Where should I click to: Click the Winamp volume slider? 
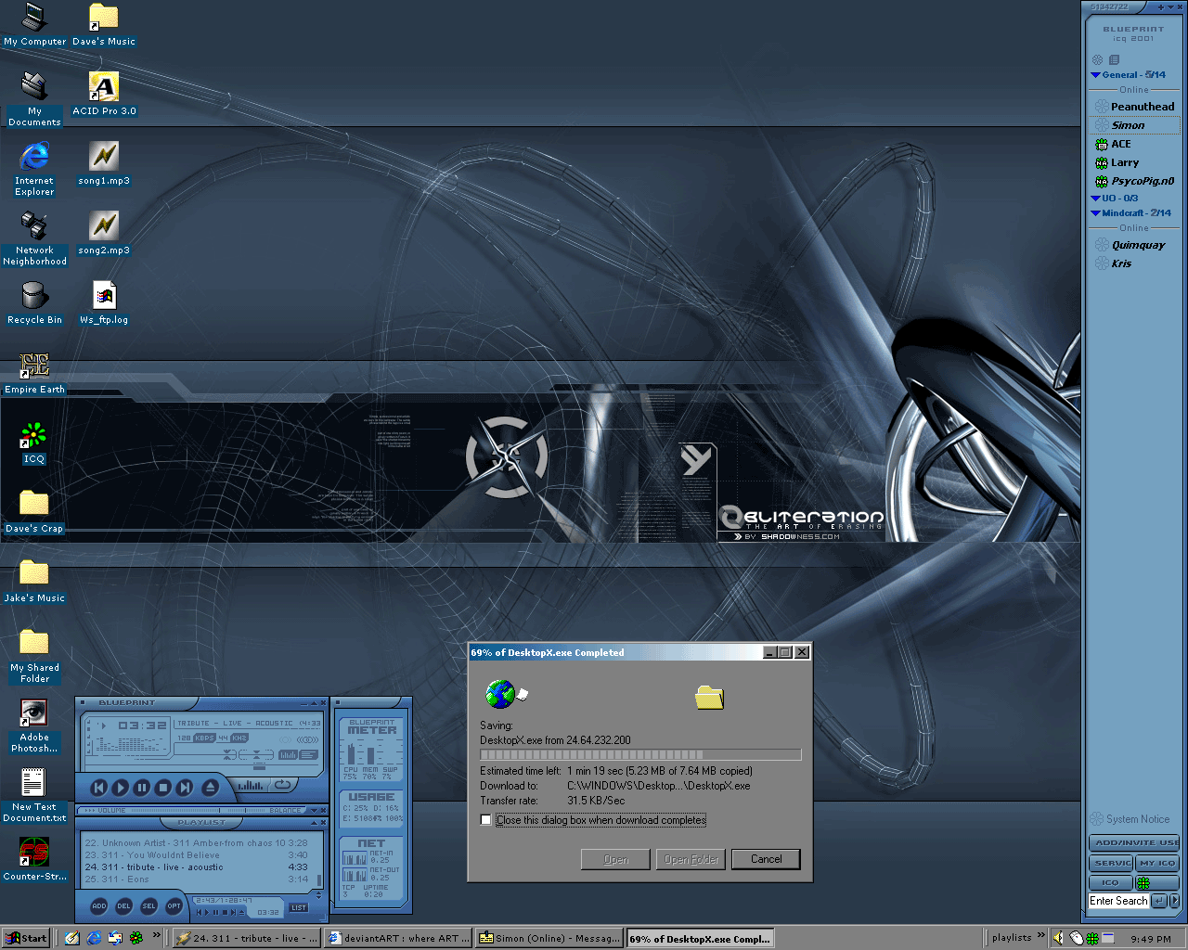[x=175, y=810]
